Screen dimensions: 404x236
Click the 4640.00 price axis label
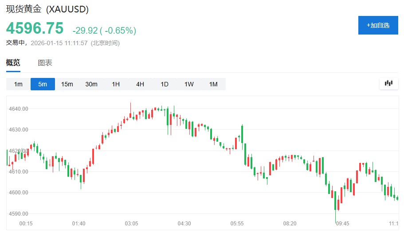coord(19,108)
